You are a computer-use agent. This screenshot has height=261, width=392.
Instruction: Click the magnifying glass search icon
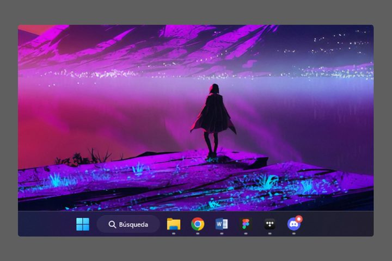[112, 225]
